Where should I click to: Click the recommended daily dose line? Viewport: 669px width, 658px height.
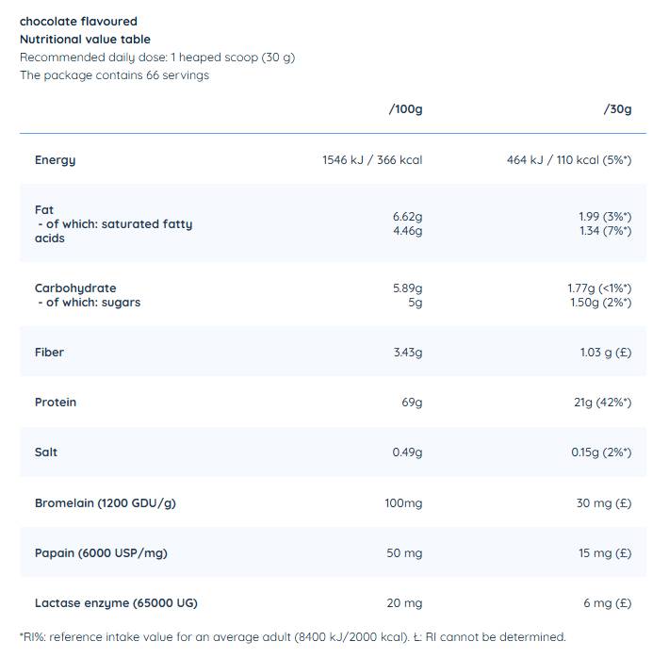pyautogui.click(x=157, y=58)
